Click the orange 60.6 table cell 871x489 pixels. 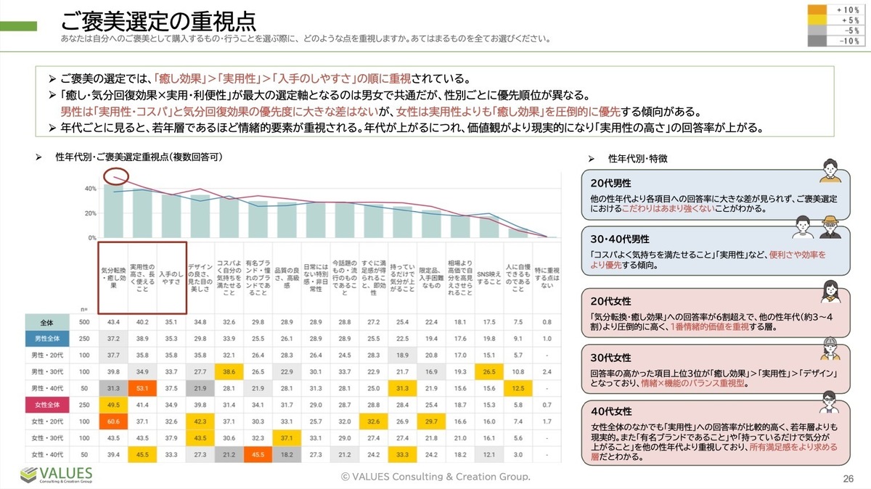pyautogui.click(x=113, y=422)
